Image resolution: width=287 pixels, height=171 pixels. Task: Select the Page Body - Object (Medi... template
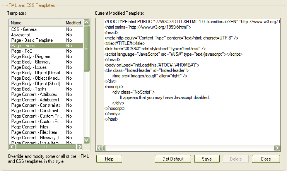coord(47,78)
